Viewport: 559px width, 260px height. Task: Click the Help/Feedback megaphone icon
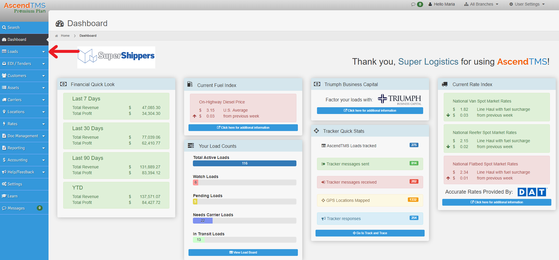4,172
